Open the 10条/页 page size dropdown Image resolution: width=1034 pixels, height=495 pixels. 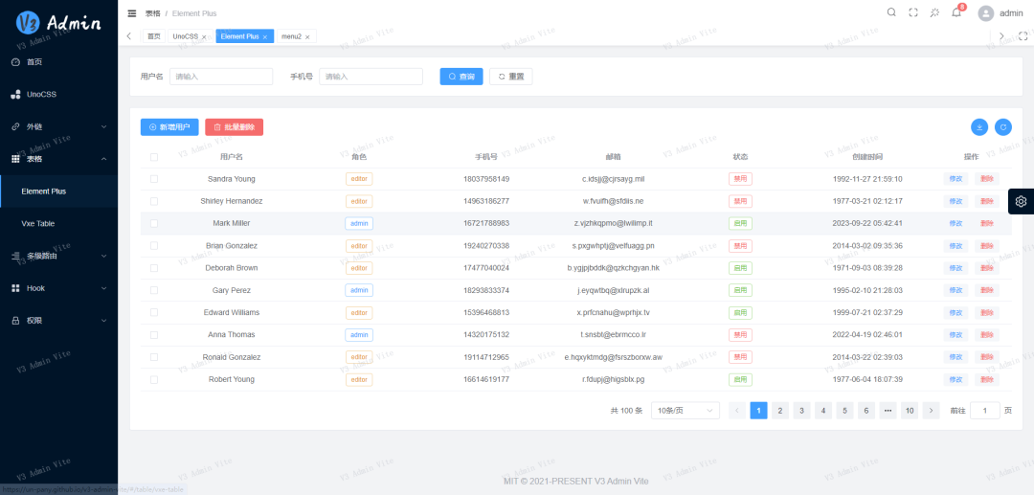[685, 411]
